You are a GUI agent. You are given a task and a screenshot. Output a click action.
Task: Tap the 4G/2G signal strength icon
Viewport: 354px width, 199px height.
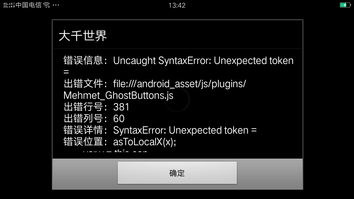coord(9,5)
